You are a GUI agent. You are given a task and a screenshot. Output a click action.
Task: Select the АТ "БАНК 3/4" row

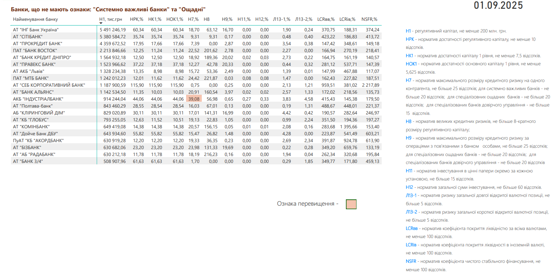click(x=28, y=161)
